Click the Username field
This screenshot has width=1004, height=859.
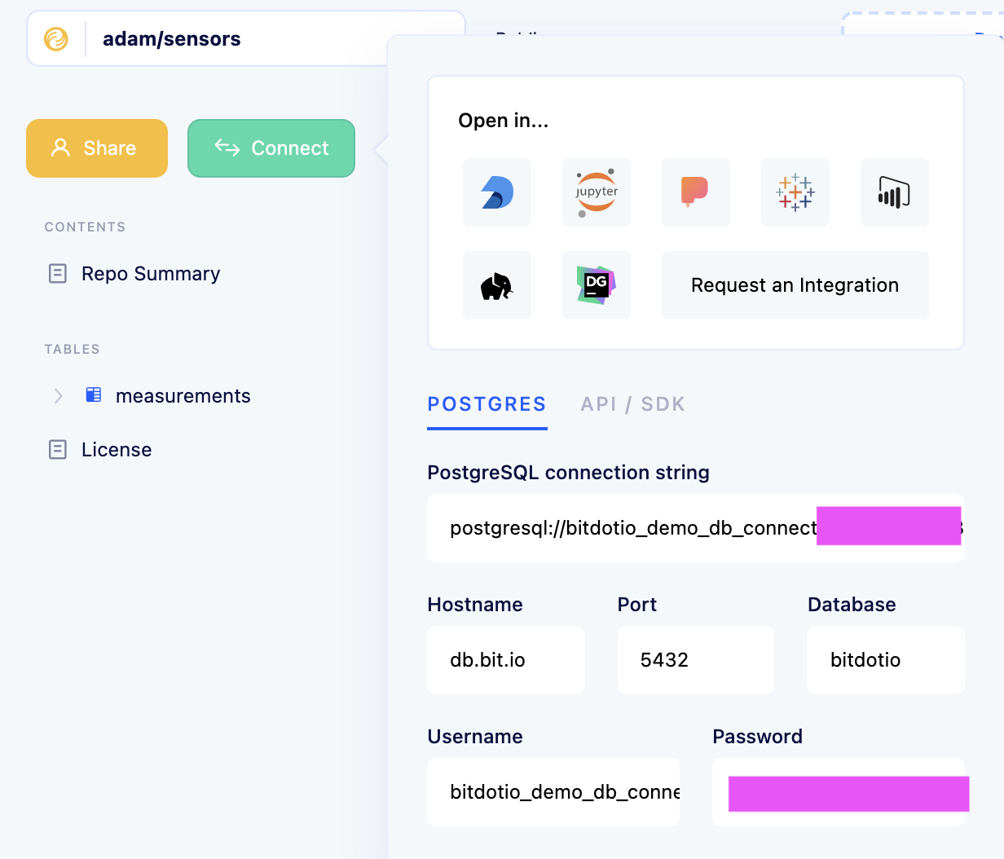click(x=553, y=792)
